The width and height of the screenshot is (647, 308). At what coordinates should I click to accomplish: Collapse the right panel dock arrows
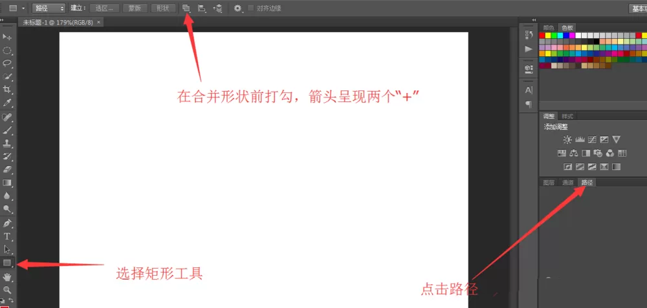pyautogui.click(x=534, y=20)
